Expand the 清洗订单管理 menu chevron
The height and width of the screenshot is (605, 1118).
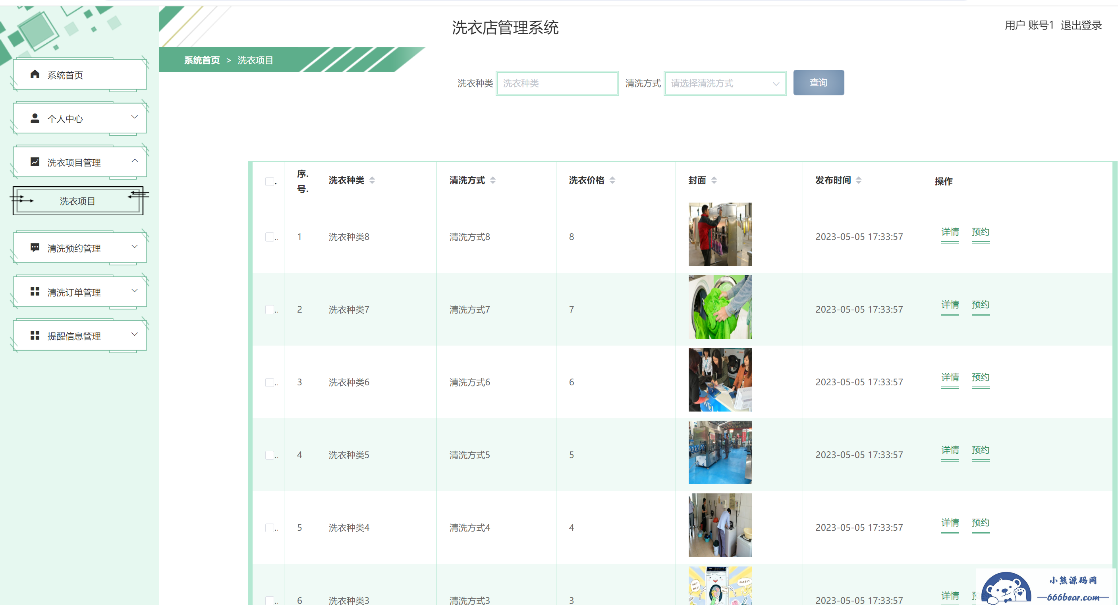pyautogui.click(x=135, y=290)
